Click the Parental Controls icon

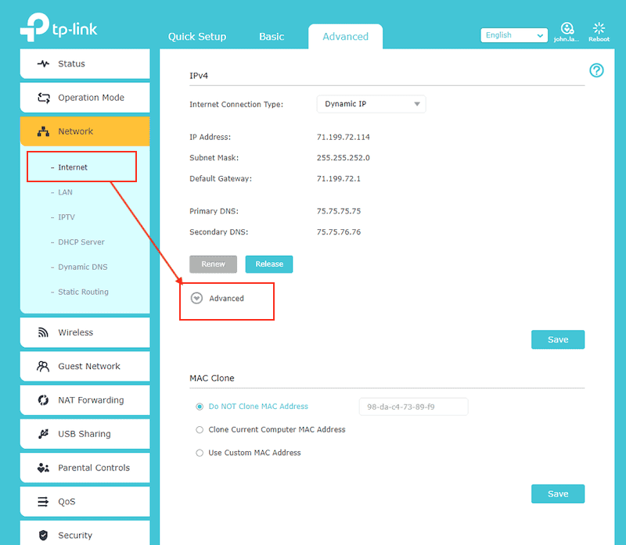[43, 468]
